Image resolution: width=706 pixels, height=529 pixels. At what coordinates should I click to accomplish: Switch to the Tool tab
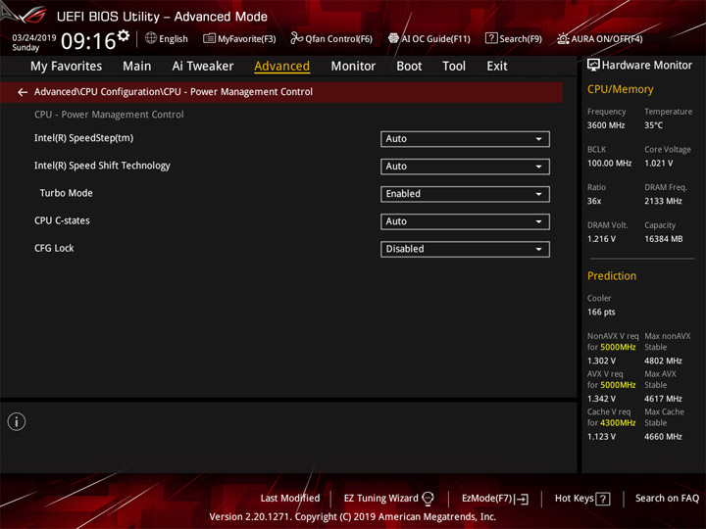click(454, 67)
